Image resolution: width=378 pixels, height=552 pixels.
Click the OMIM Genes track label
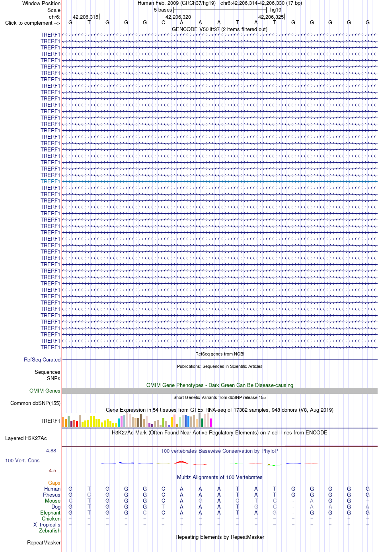coord(45,391)
